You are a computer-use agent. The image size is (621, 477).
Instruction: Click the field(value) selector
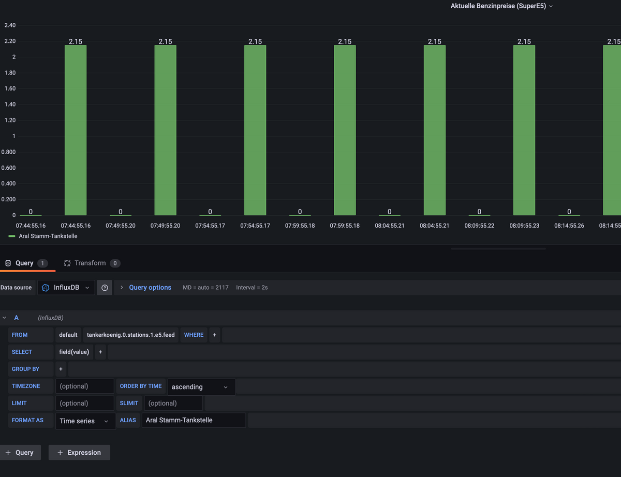[x=74, y=352]
